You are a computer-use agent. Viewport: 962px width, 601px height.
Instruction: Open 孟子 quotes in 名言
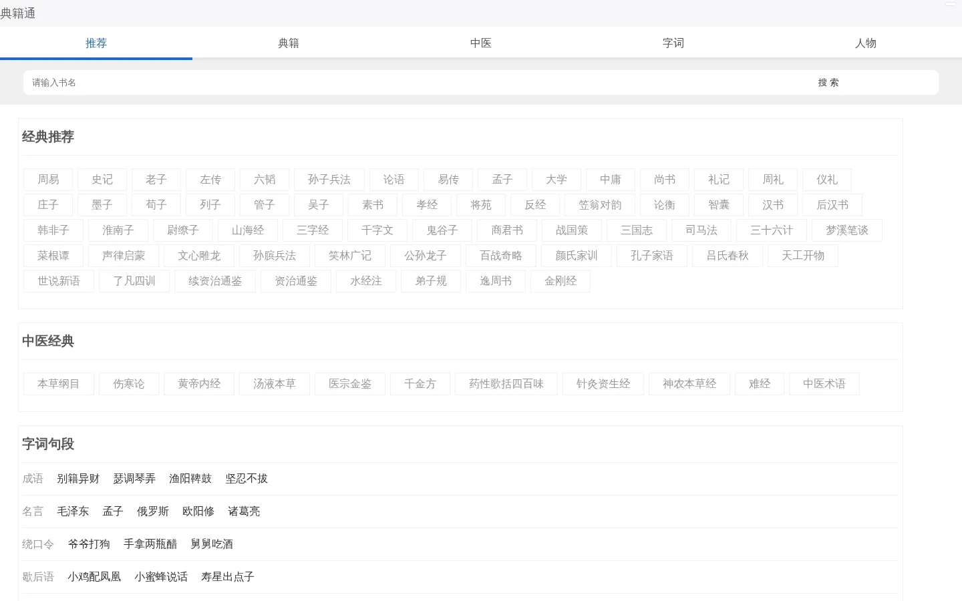[x=113, y=512]
